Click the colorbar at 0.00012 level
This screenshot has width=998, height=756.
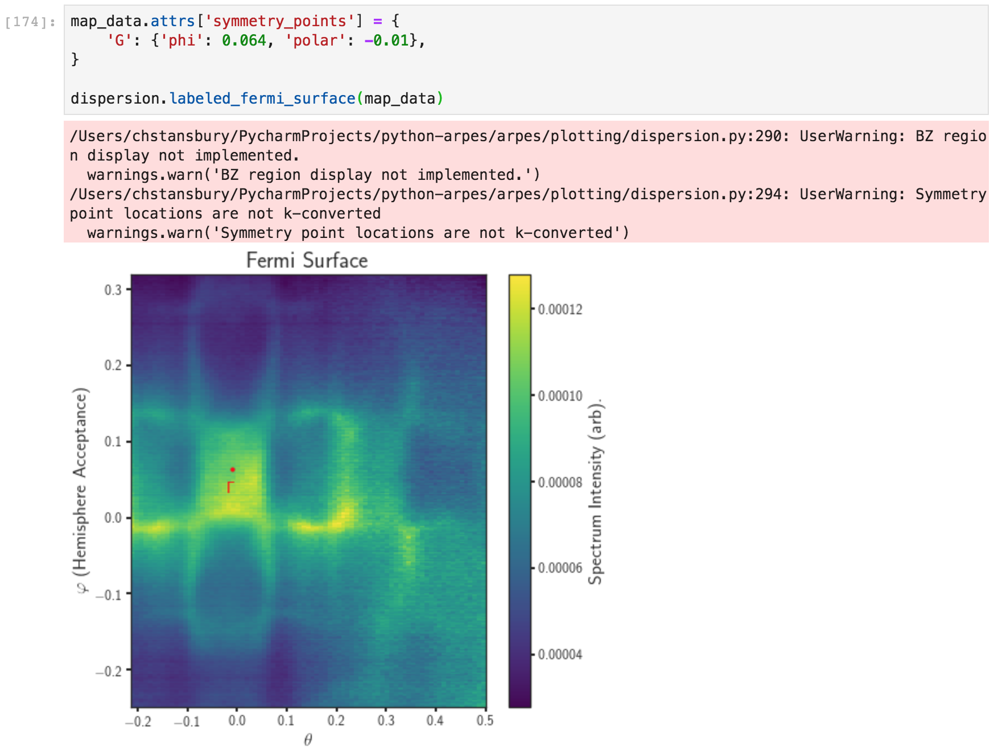[520, 309]
